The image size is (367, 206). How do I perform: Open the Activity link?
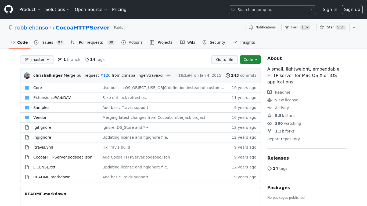[278, 108]
